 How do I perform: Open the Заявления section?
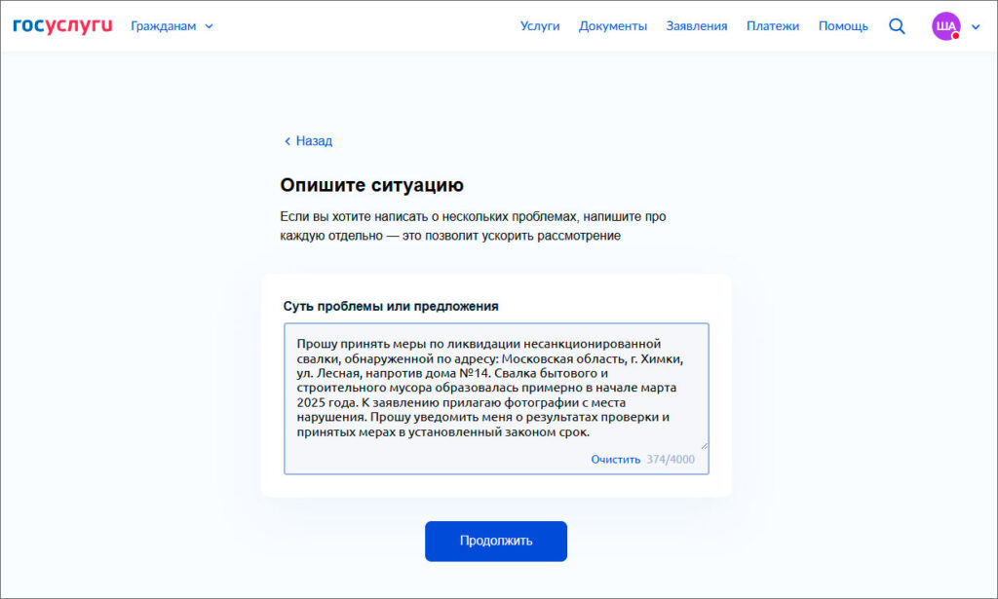(697, 26)
